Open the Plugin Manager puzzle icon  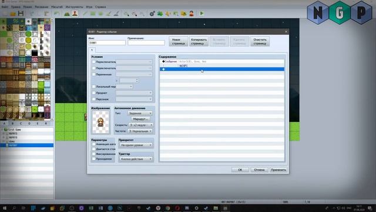point(160,14)
